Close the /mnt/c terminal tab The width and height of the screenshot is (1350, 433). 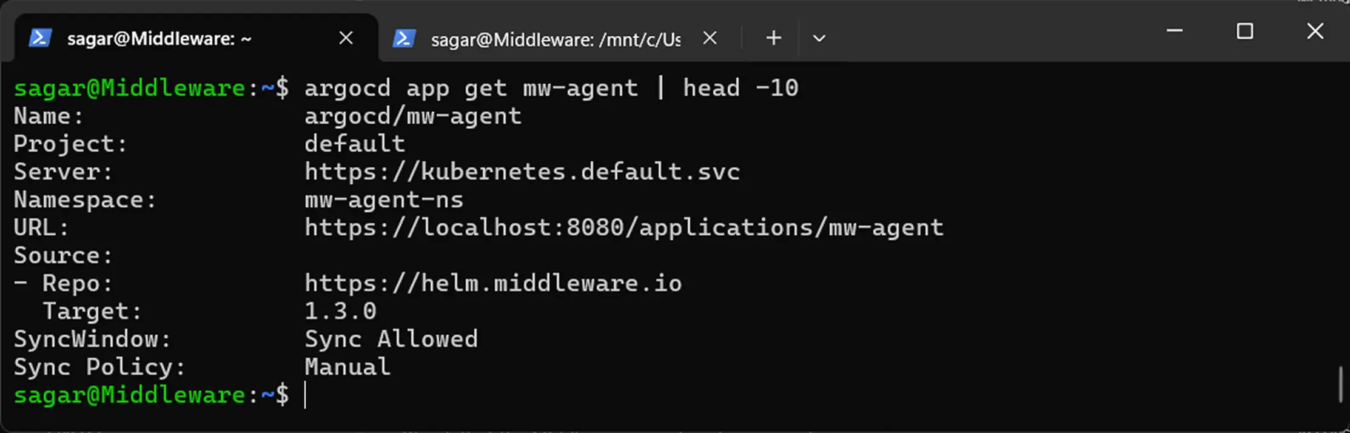pyautogui.click(x=710, y=38)
